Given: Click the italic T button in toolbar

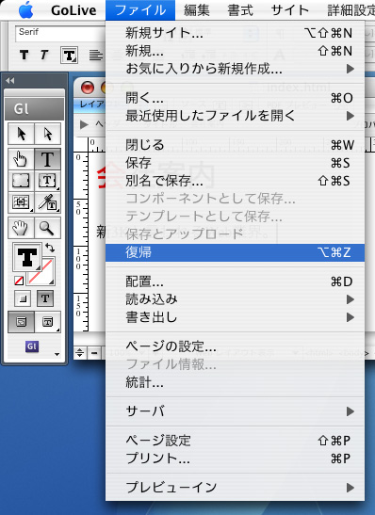Looking at the screenshot, I should 44,55.
